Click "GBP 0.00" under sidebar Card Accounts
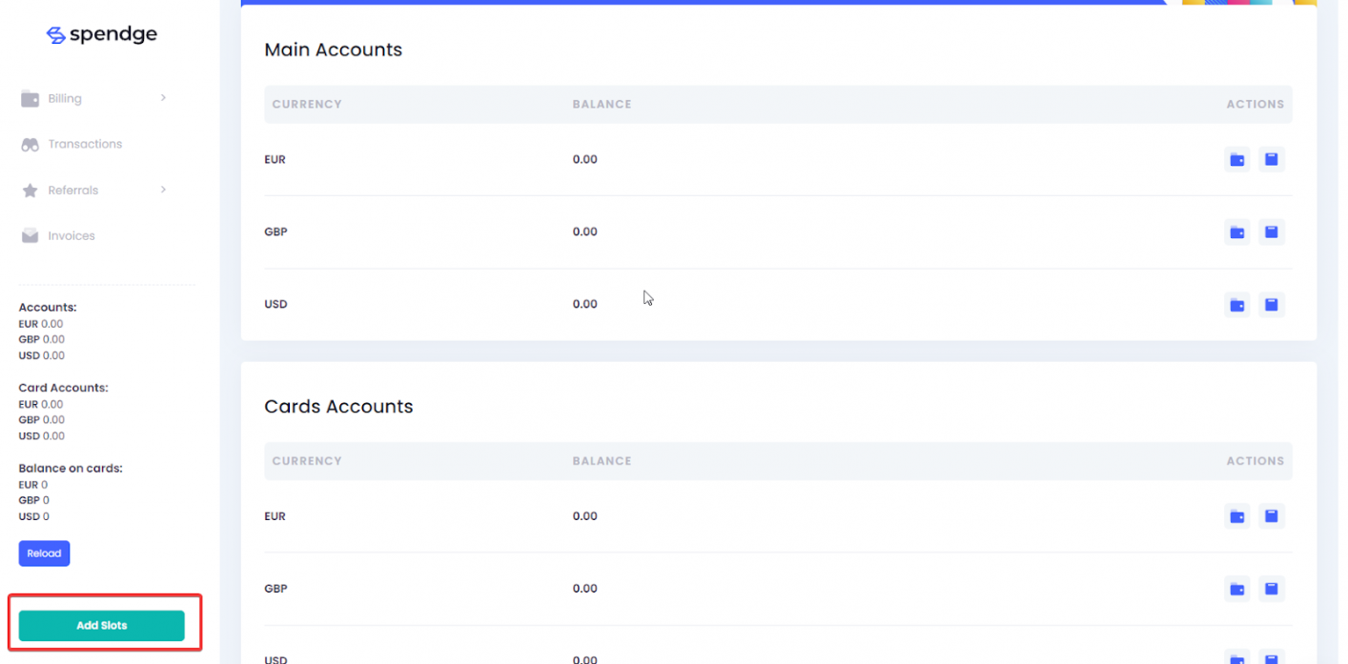This screenshot has width=1348, height=664. (x=42, y=420)
